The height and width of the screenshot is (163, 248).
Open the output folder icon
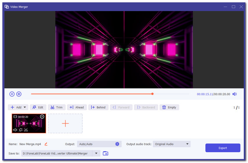click(105, 154)
